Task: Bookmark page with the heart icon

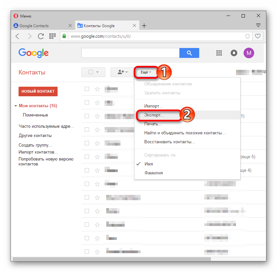Action: pos(258,36)
